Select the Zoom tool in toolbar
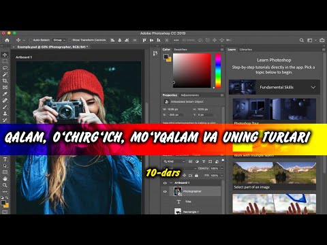Image resolution: width=327 pixels, height=245 pixels. click(x=5, y=185)
